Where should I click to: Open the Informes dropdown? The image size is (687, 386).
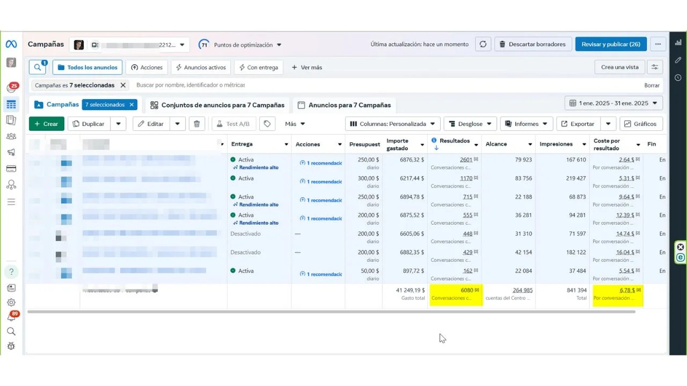[527, 124]
